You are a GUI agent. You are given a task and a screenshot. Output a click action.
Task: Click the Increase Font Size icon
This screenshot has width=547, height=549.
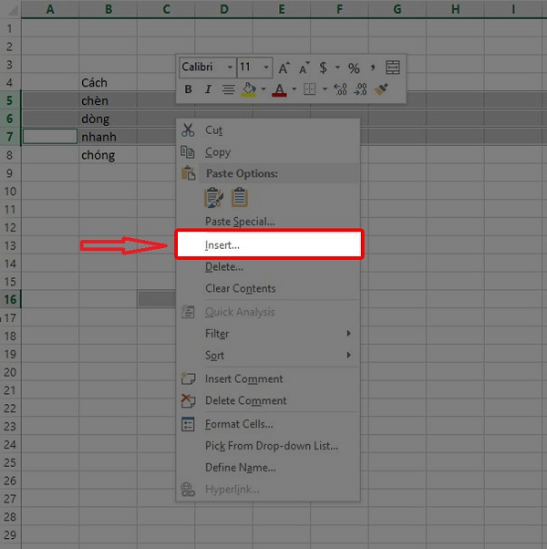click(284, 68)
